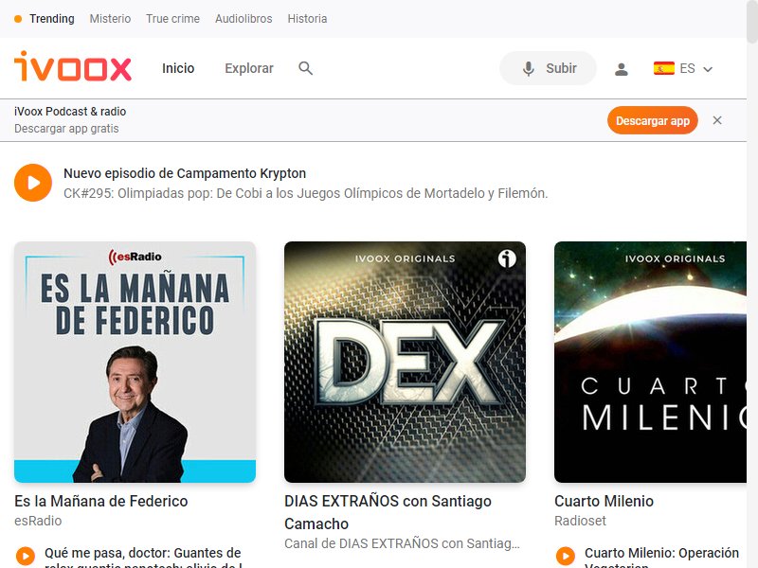Viewport: 758px width, 568px height.
Task: Open Es la Mañana de Federico cover
Action: [x=135, y=362]
